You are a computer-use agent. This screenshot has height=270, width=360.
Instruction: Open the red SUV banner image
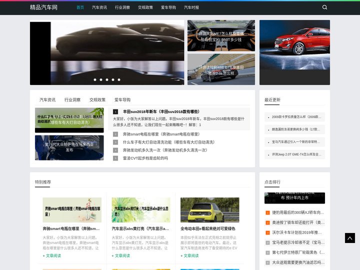click(x=294, y=52)
